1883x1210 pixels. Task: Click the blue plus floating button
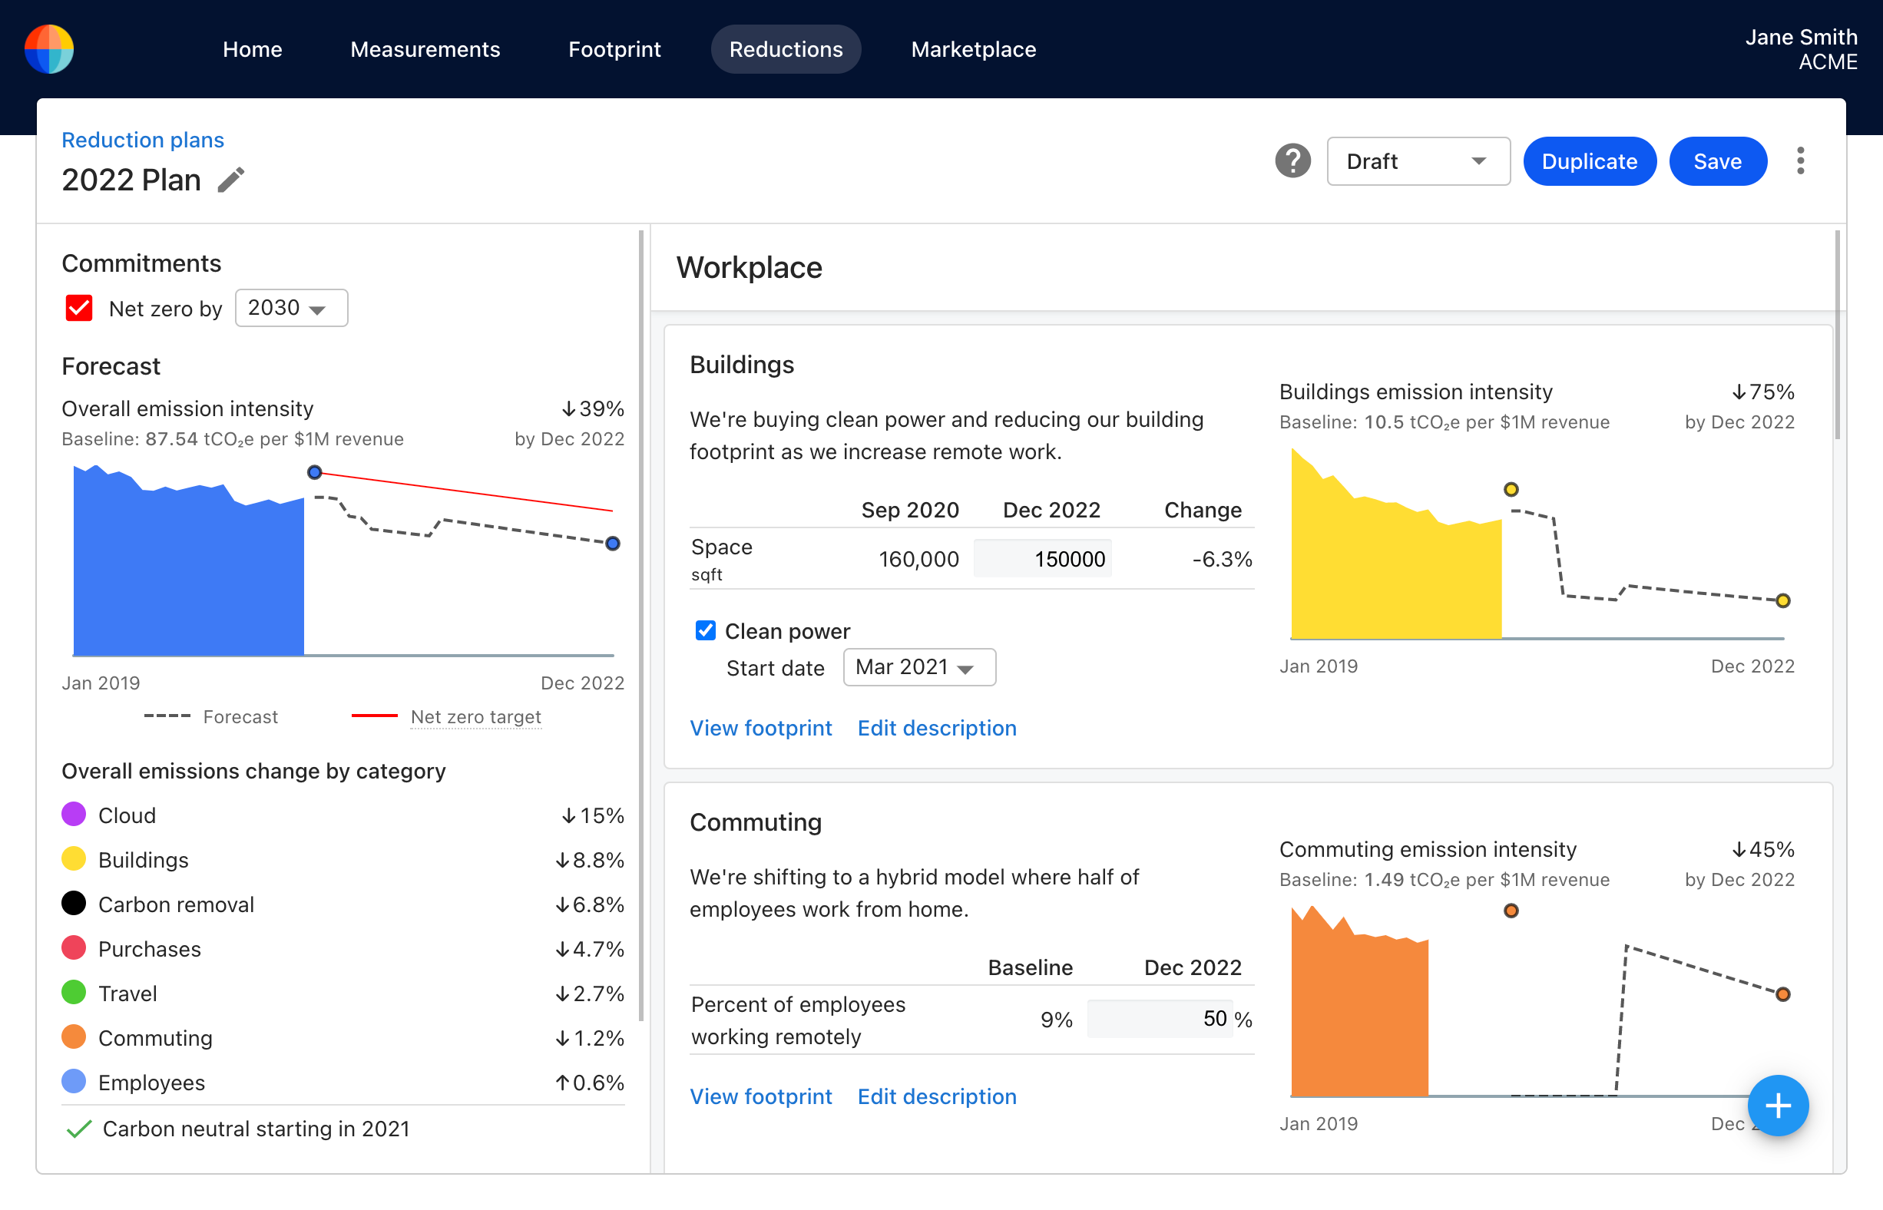(1777, 1106)
